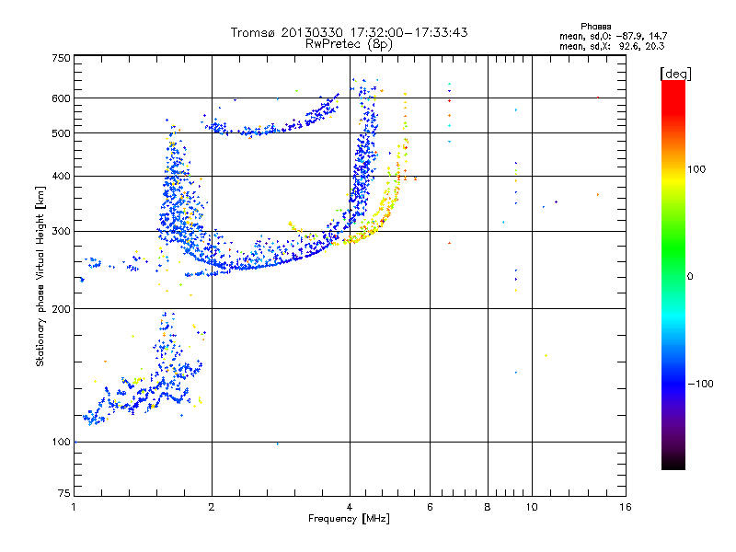Click the y-axis '100' tick label
The image size is (736, 552).
[61, 442]
